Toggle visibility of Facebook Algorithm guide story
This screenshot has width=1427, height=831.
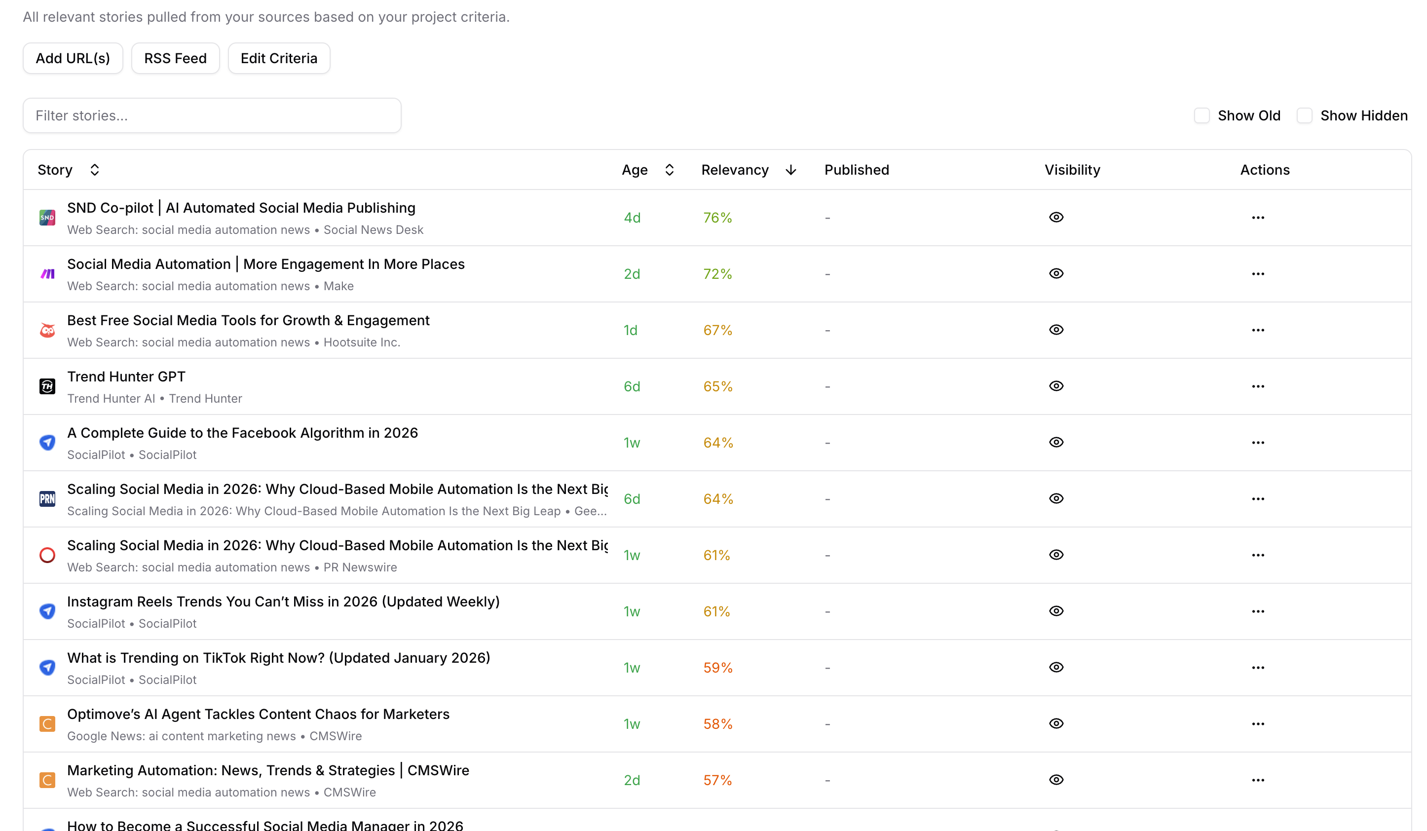(1056, 443)
